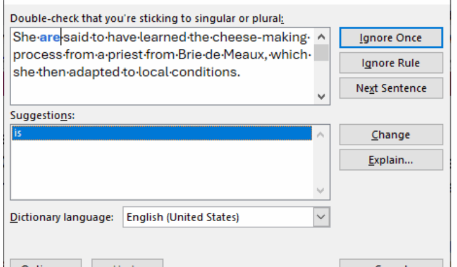
Task: Click empty area of the Suggestions list
Action: pyautogui.click(x=161, y=168)
